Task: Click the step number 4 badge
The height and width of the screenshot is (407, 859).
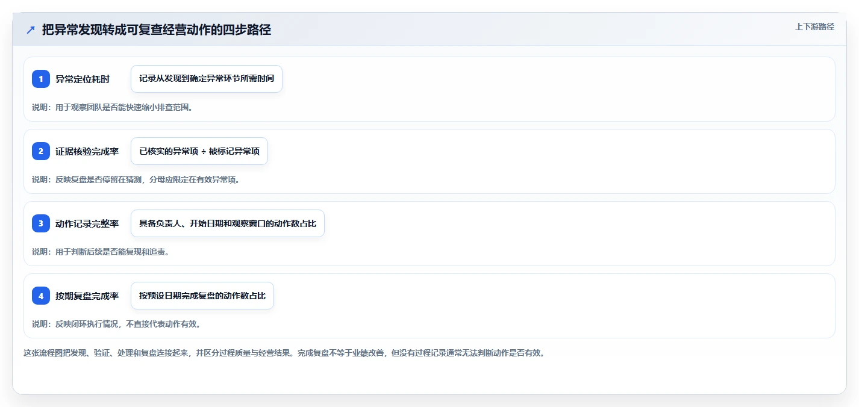Action: pyautogui.click(x=41, y=296)
